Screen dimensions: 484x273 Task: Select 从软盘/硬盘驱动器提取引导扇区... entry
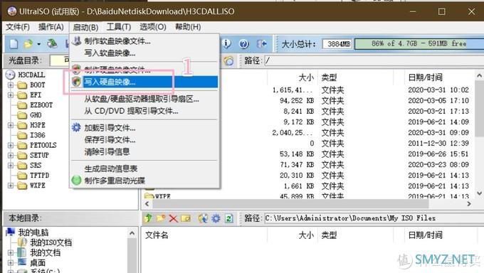[x=144, y=99]
